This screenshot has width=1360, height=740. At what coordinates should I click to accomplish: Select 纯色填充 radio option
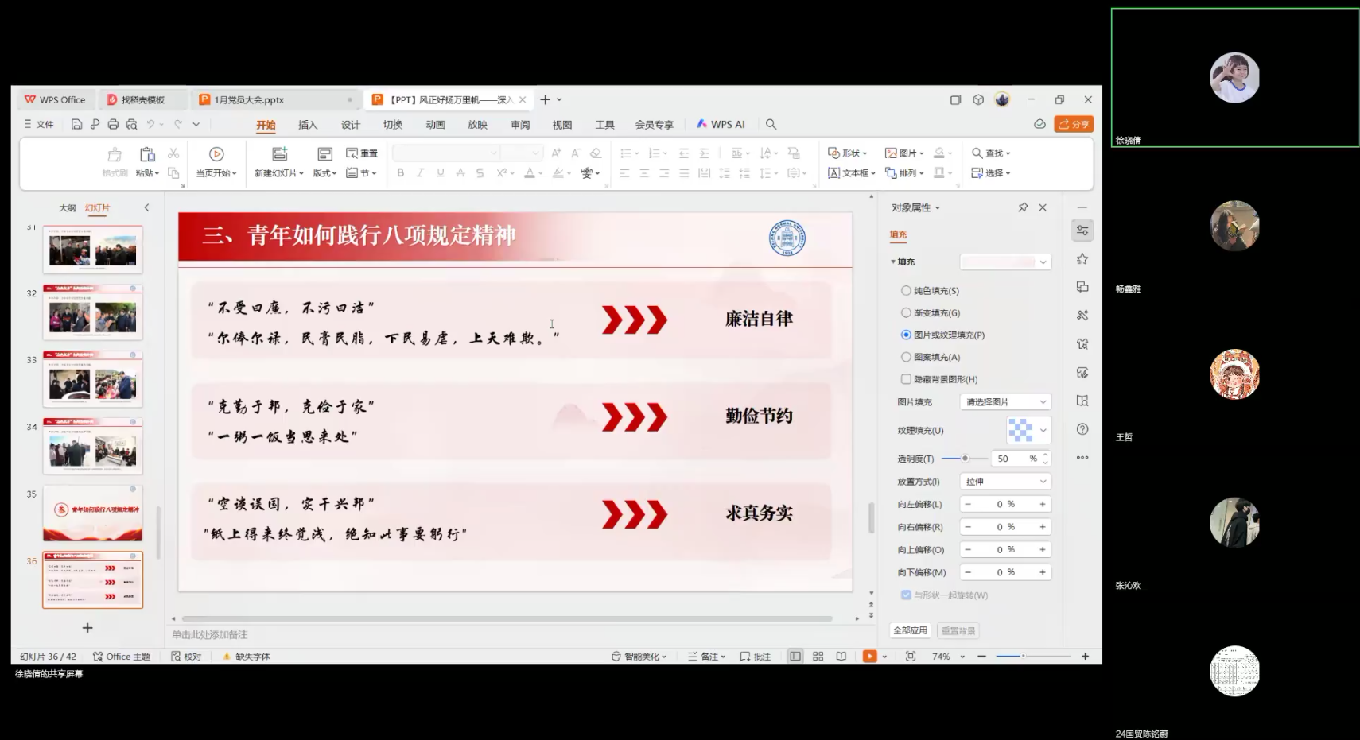pyautogui.click(x=906, y=291)
